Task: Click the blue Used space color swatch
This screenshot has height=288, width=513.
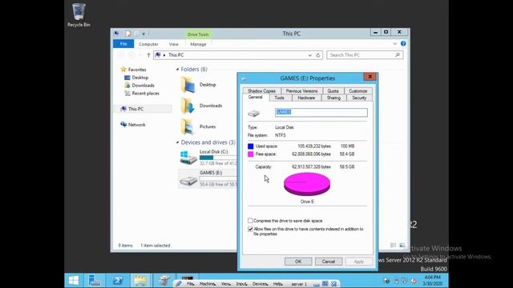Action: tap(251, 146)
